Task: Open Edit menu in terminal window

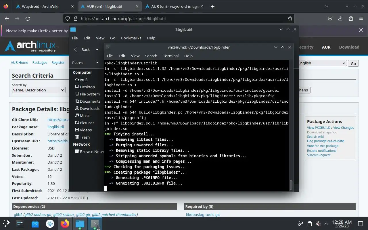Action: click(x=122, y=56)
